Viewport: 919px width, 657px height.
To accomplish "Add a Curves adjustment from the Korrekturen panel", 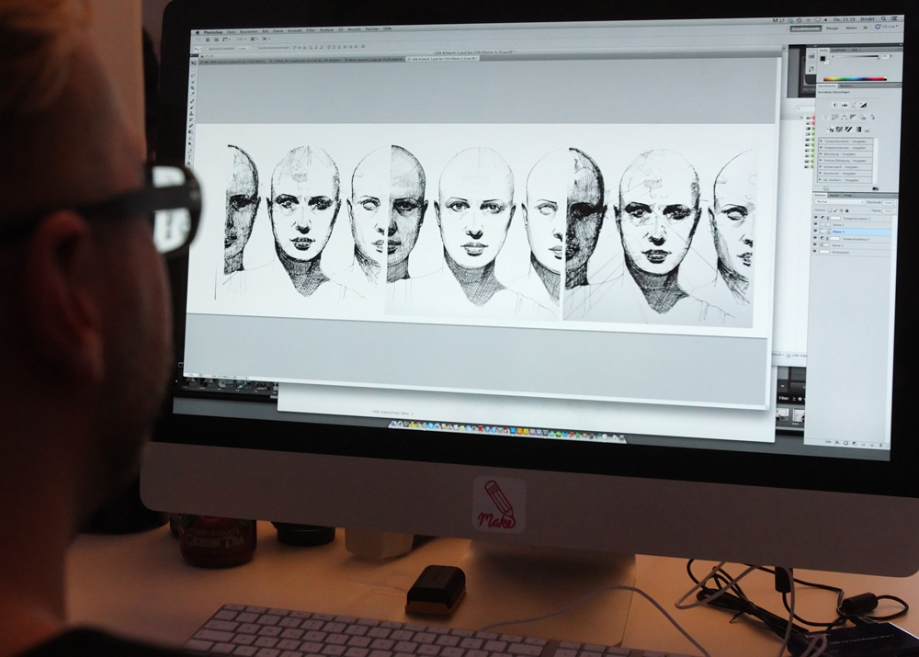I will pyautogui.click(x=852, y=105).
